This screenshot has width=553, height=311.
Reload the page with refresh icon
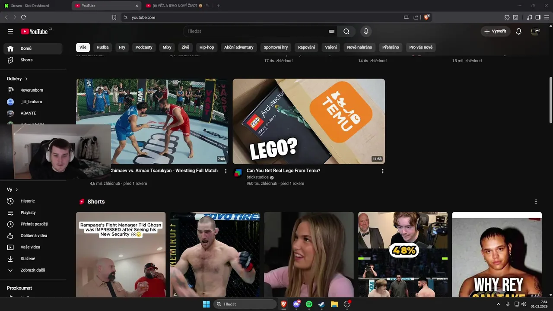[x=23, y=17]
